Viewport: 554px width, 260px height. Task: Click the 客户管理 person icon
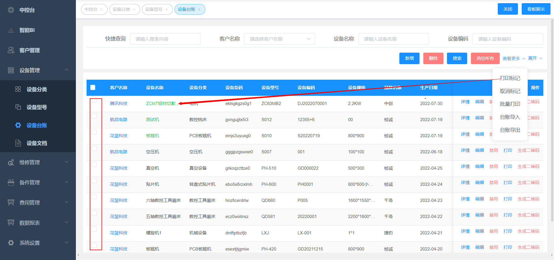(11, 50)
